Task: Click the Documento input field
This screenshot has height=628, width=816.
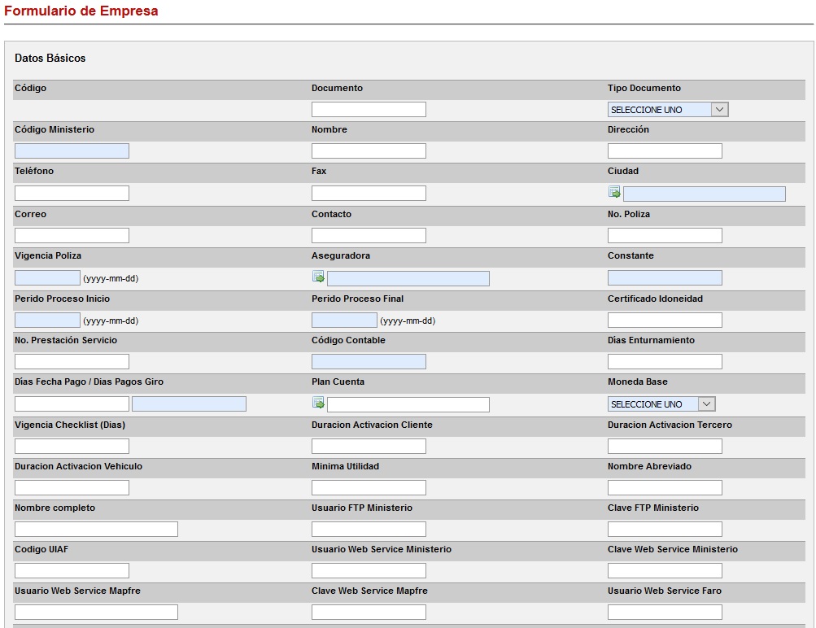Action: [x=369, y=109]
